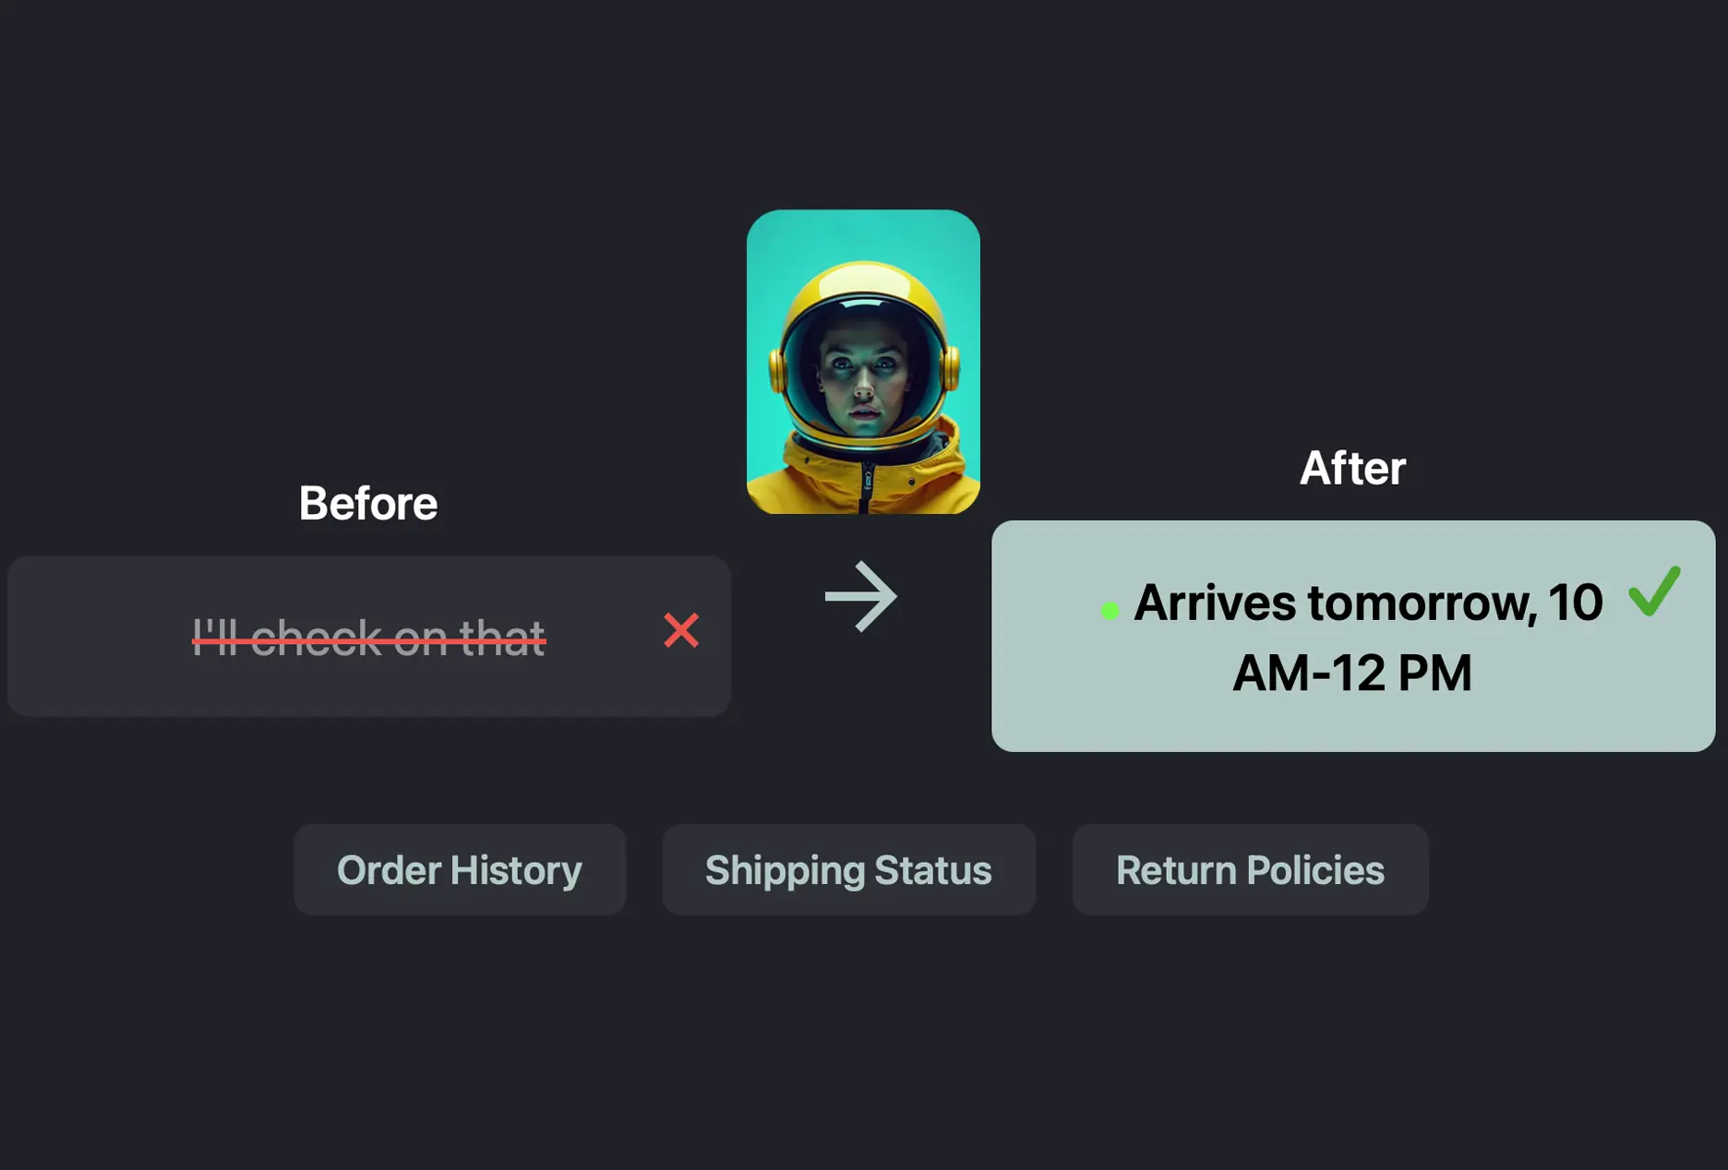
Task: Click the "Arrives tomorrow, 10" text line
Action: 1367,603
